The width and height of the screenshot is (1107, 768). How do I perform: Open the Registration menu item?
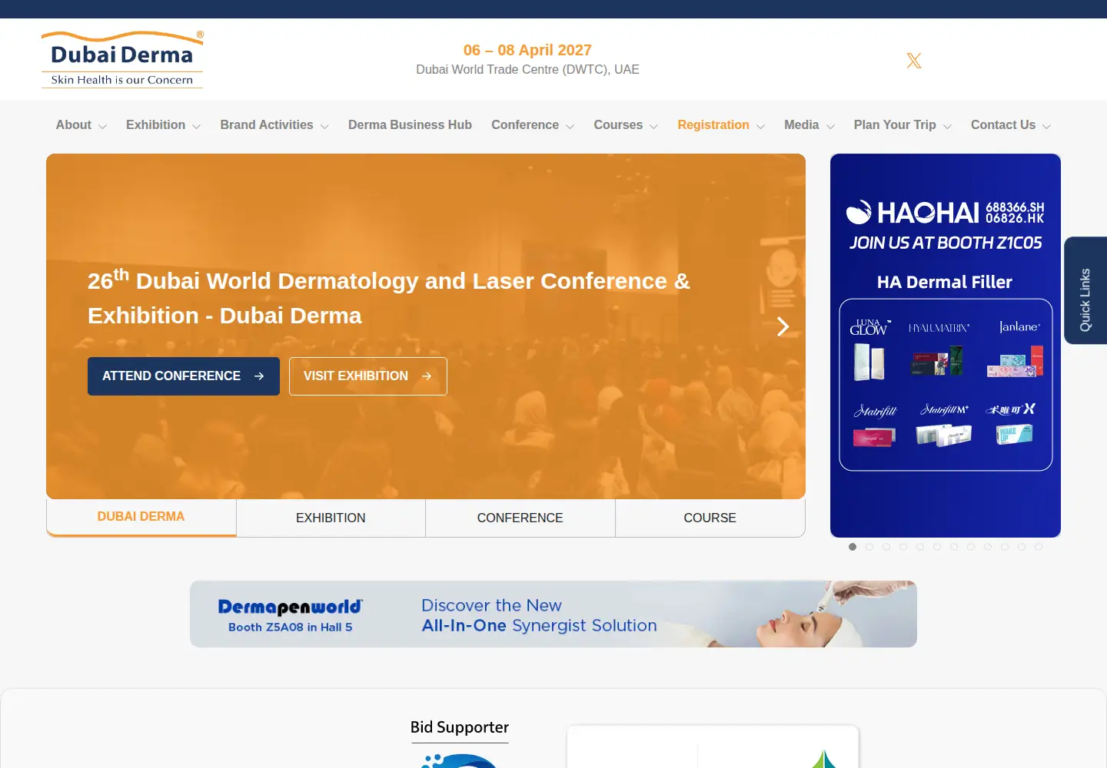[x=713, y=125]
